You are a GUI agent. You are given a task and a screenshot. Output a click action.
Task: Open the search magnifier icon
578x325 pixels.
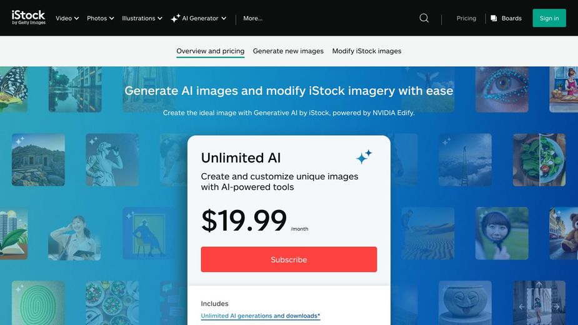tap(424, 18)
